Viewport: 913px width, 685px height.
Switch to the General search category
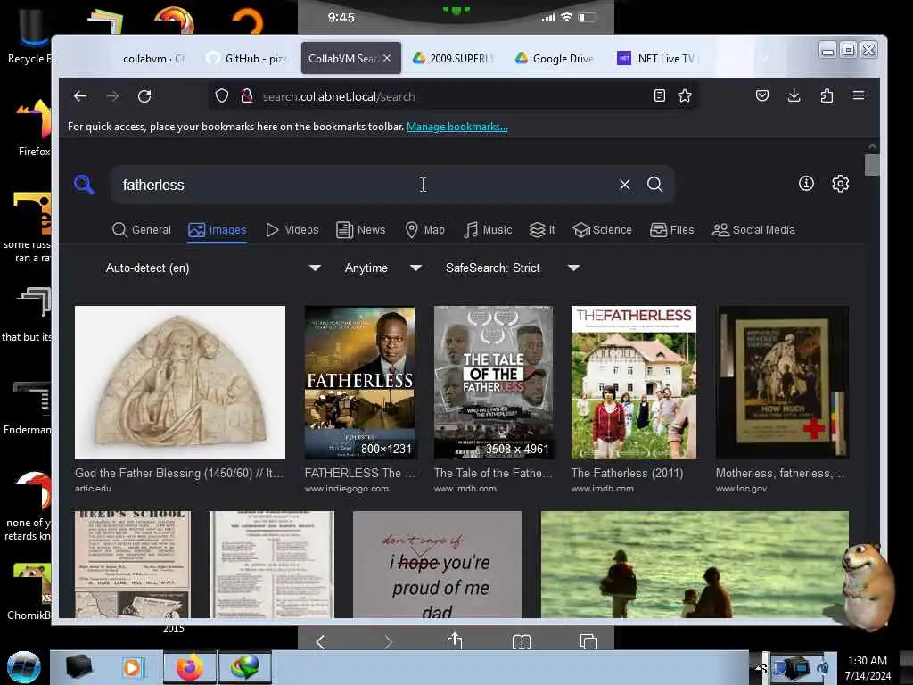pyautogui.click(x=142, y=230)
